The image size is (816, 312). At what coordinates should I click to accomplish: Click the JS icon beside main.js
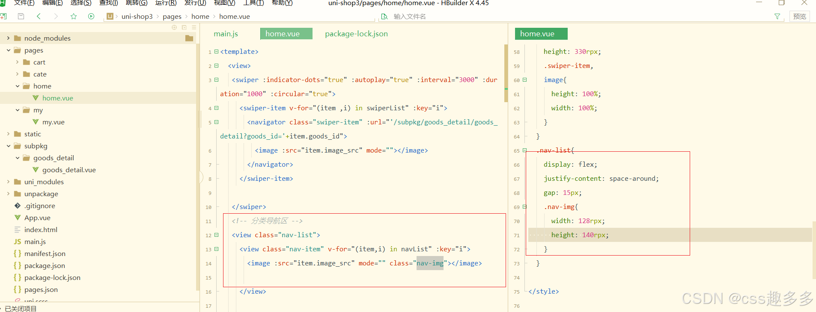18,241
